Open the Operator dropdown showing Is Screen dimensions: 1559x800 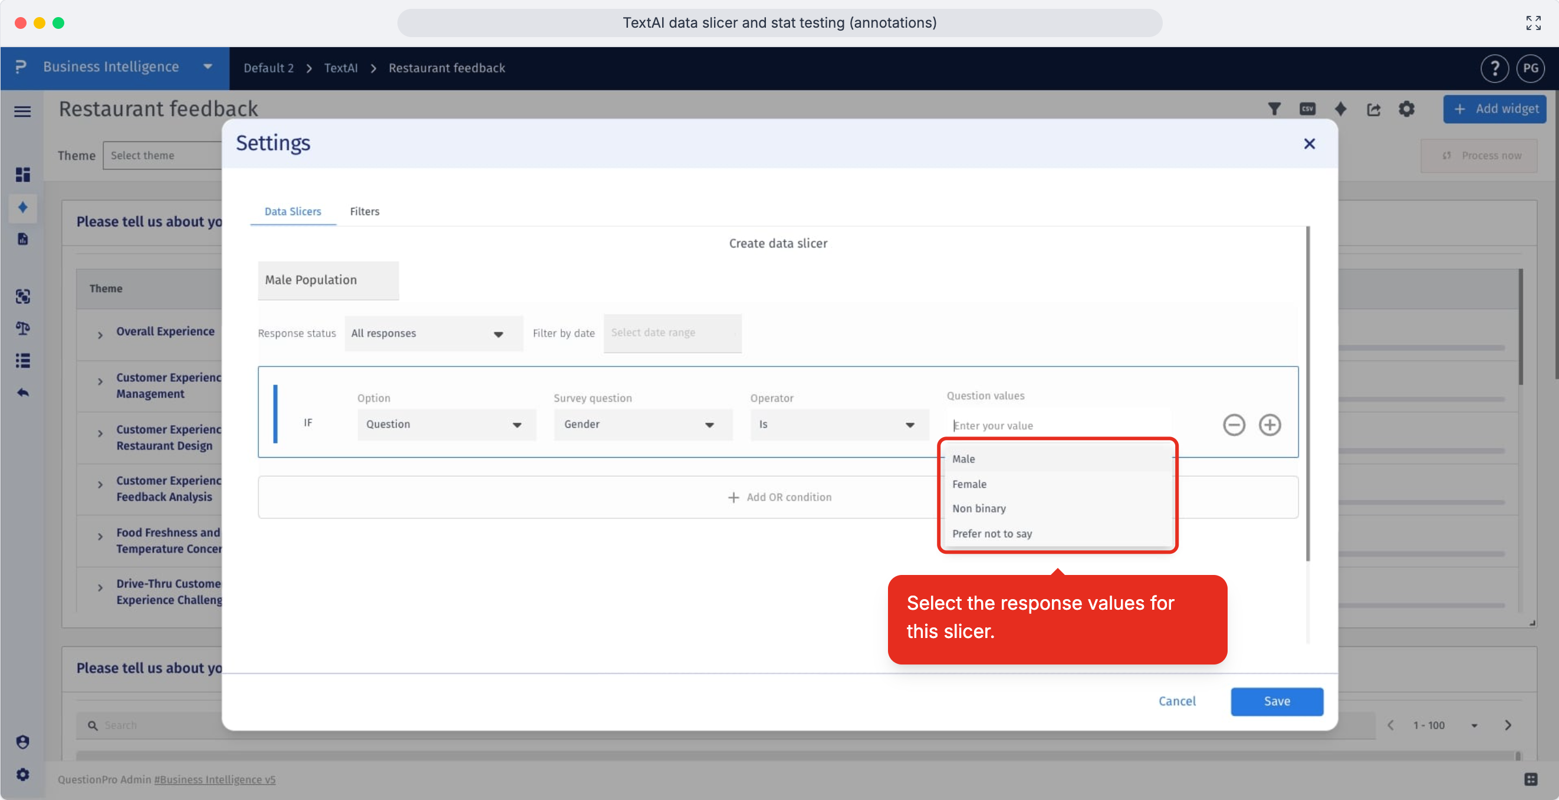(840, 425)
